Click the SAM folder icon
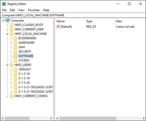The width and height of the screenshot is (146, 121). (x=15, y=47)
